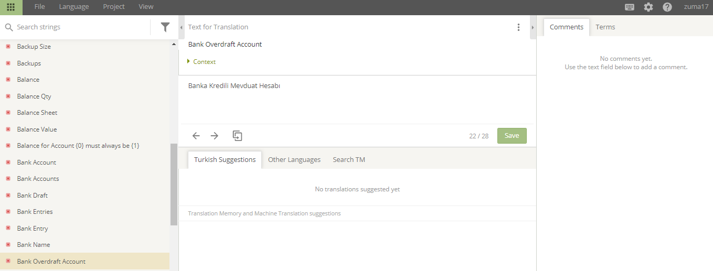Open the keyboard shortcuts icon
The height and width of the screenshot is (271, 713).
[x=630, y=7]
